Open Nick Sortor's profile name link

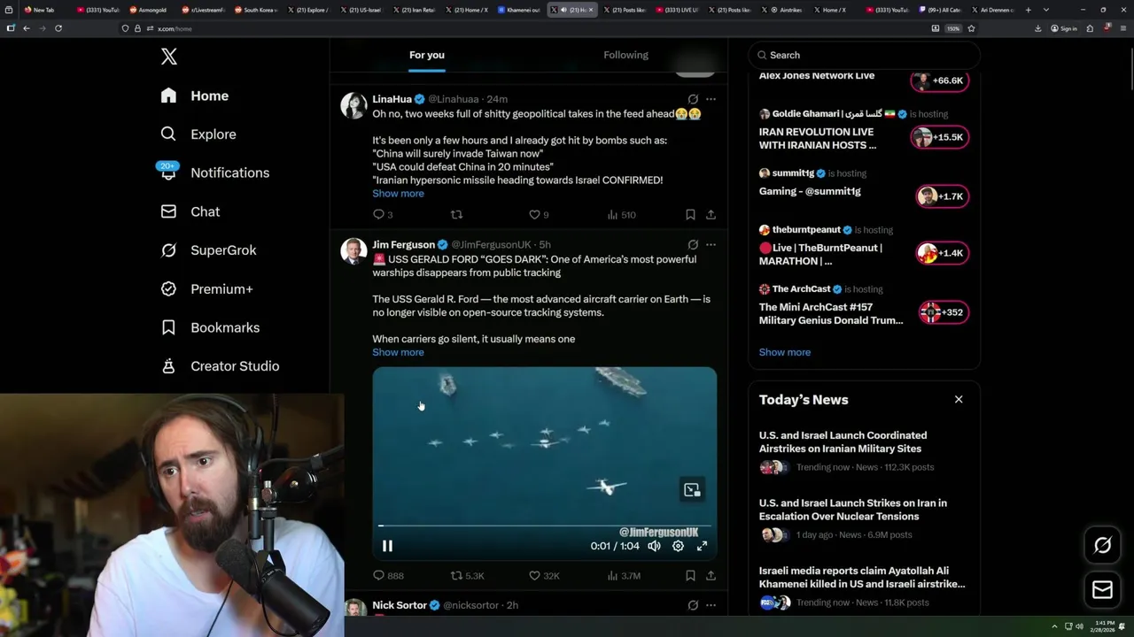click(x=400, y=605)
